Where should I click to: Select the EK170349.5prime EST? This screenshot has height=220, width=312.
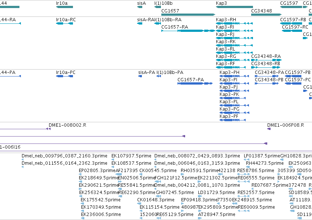pos(82,211)
